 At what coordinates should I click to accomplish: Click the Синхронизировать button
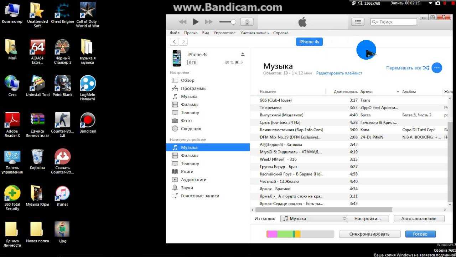coord(369,234)
